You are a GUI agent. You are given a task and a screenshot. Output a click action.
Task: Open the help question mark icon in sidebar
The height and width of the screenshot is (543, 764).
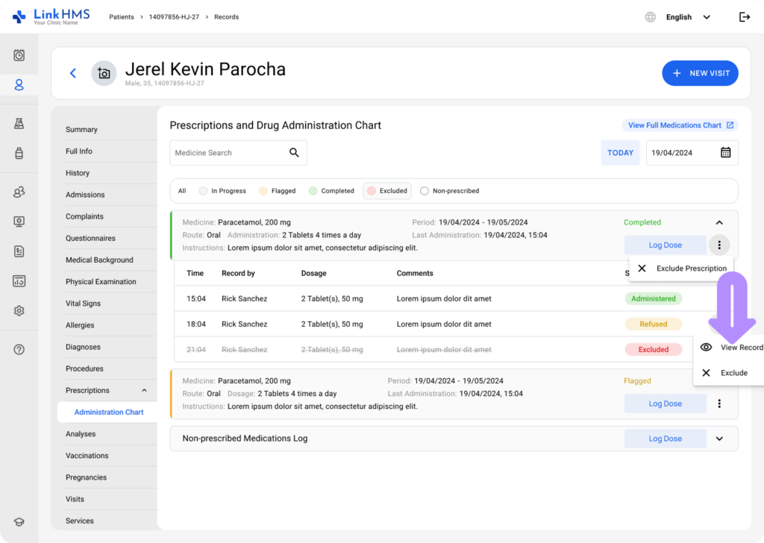coord(19,350)
